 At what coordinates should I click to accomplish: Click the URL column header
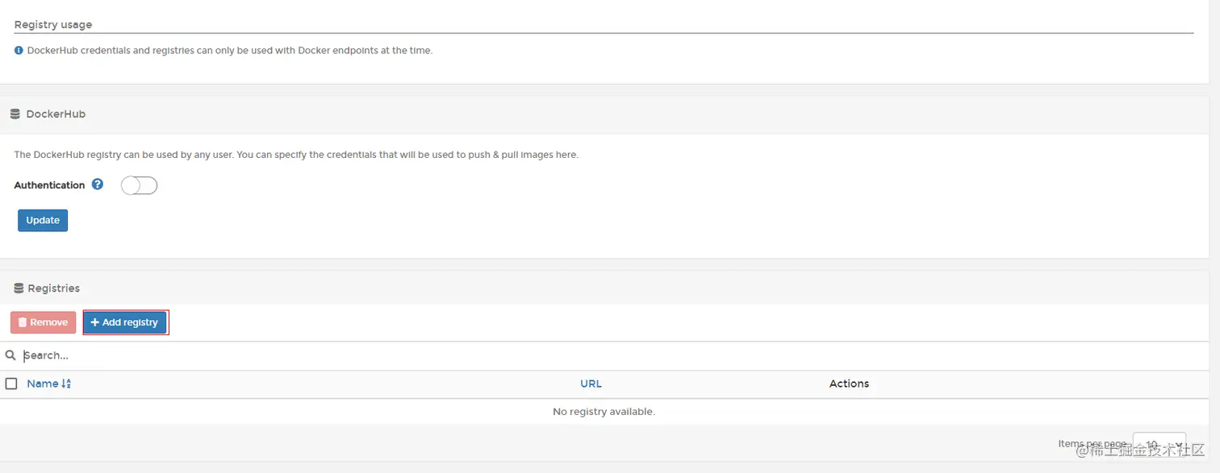tap(591, 384)
